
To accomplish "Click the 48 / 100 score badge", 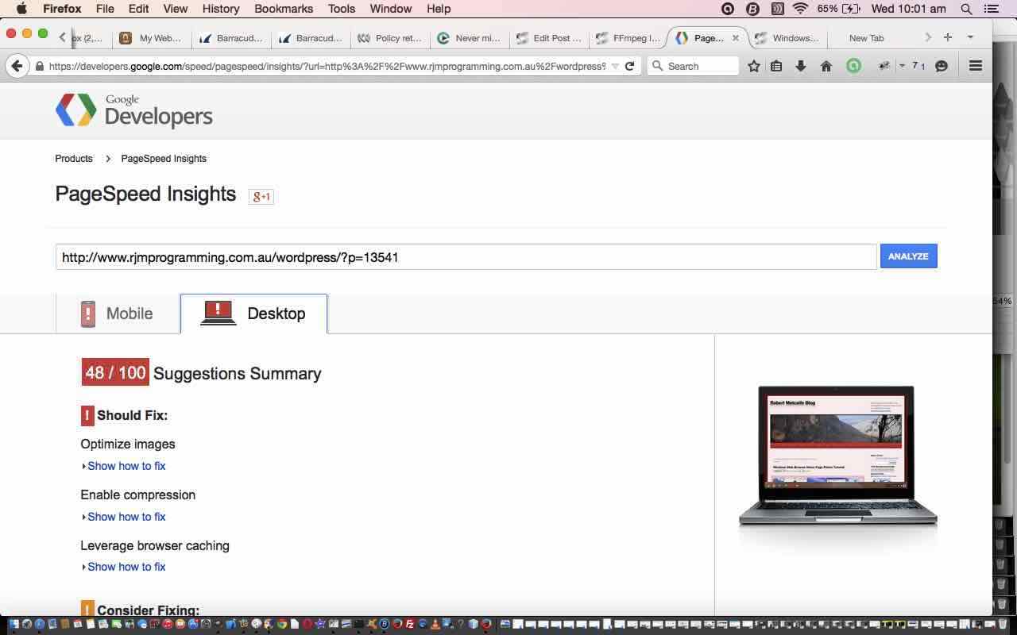I will (115, 372).
